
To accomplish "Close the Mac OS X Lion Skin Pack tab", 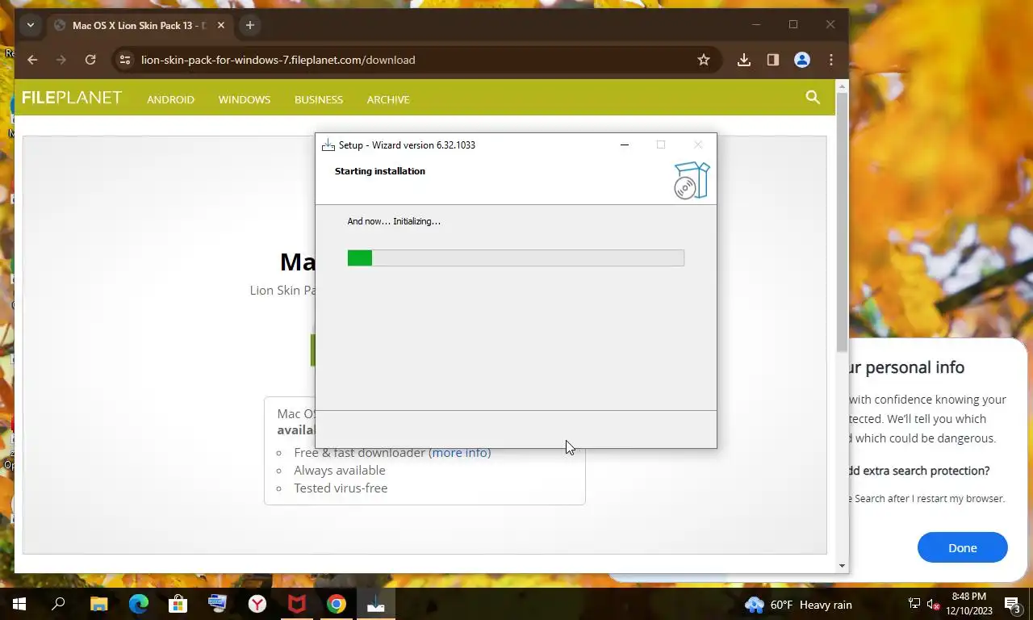I will coord(220,26).
